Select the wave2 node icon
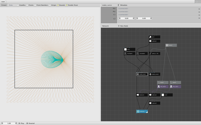Screen dimensions: 201x125 pyautogui.click(x=159, y=83)
